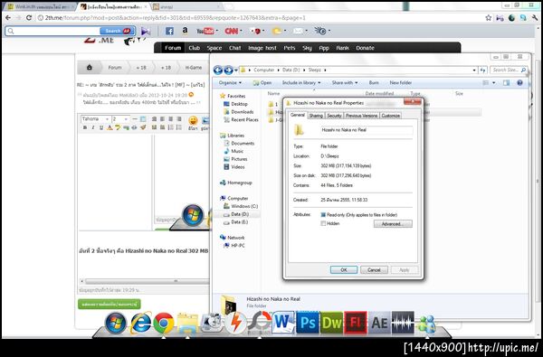Click the mail envelope toolbar icon
543x357 pixels.
pyautogui.click(x=298, y=31)
